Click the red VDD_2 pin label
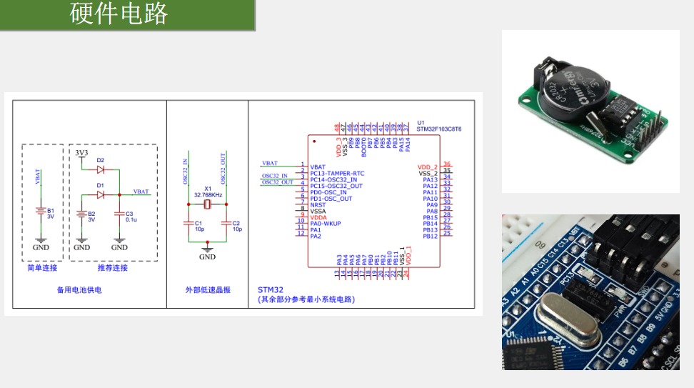 click(428, 167)
